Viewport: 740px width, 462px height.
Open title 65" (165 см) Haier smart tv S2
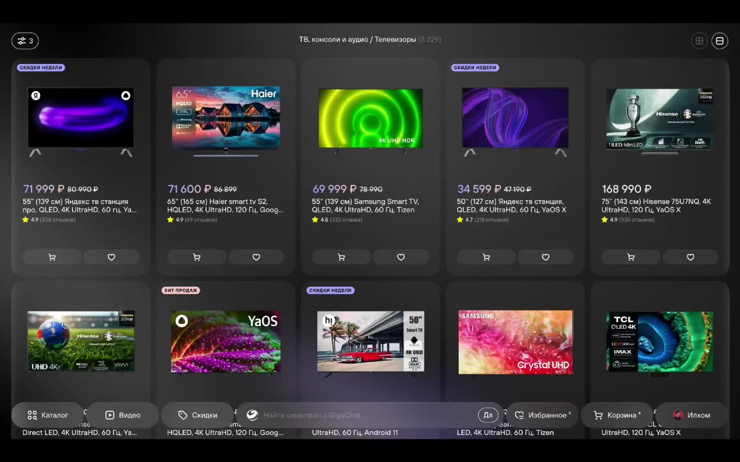(x=225, y=205)
